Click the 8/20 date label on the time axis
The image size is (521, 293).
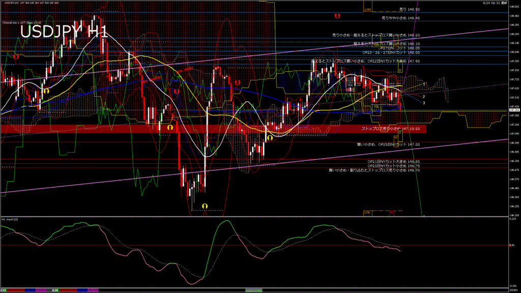(55, 289)
